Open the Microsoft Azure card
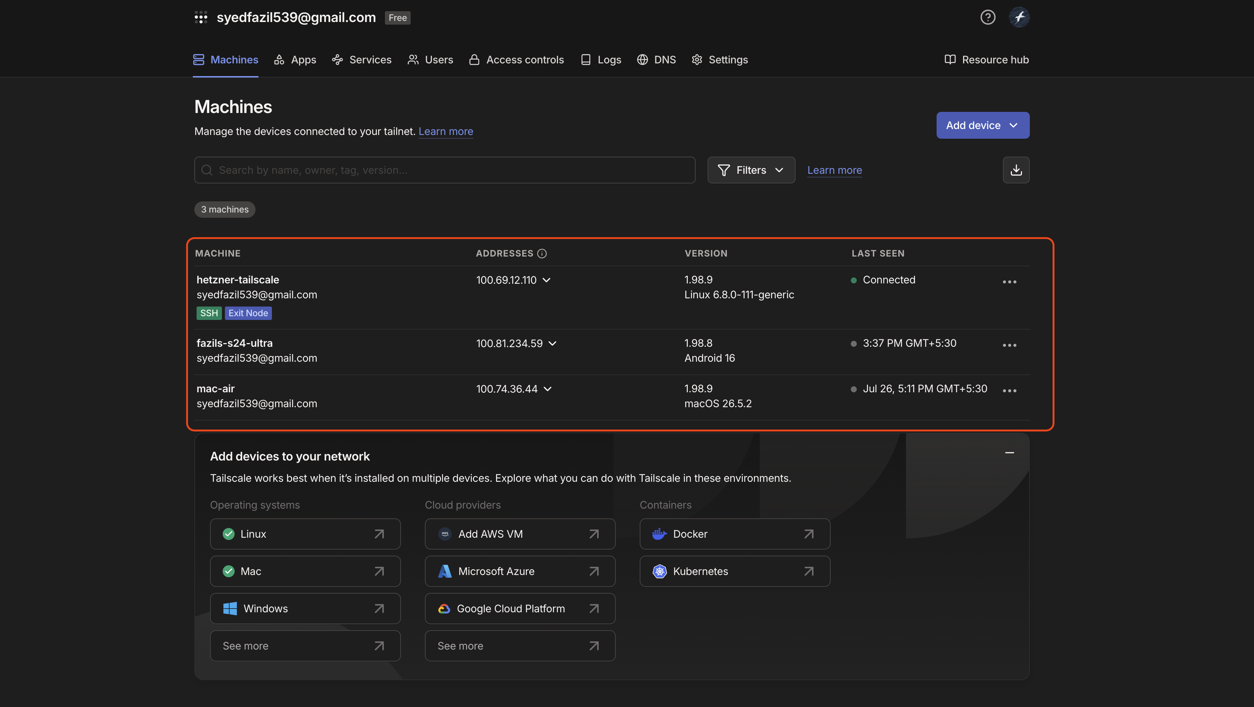1254x707 pixels. 520,571
